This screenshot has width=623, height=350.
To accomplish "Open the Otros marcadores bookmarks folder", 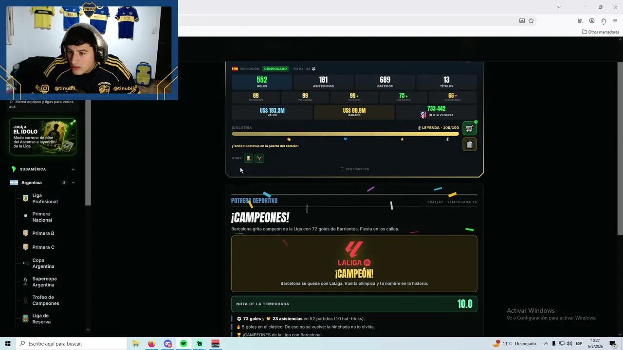I will pos(601,32).
